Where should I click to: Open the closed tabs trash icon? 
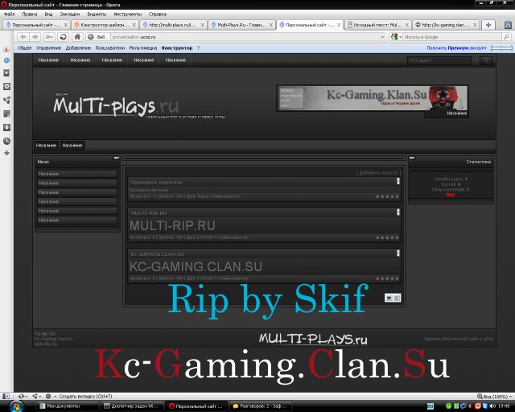[508, 25]
